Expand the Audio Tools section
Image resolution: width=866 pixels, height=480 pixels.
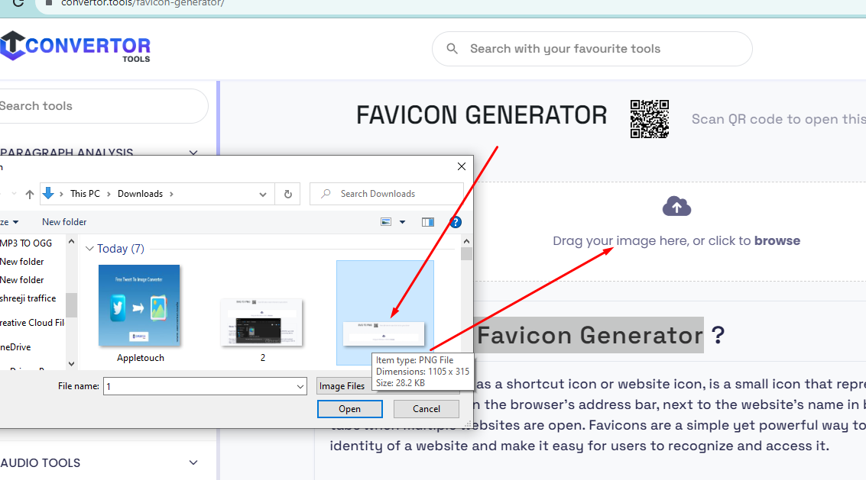point(193,462)
